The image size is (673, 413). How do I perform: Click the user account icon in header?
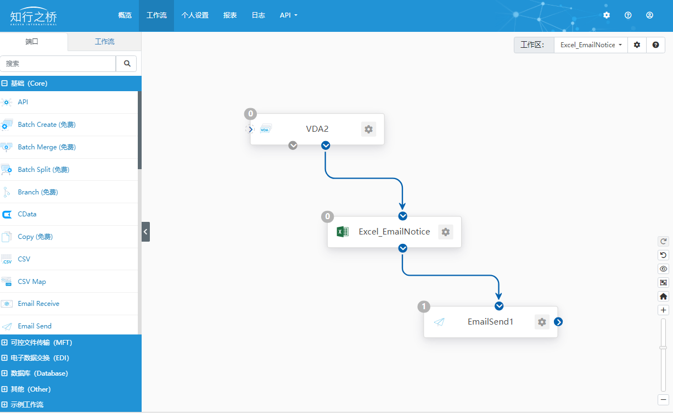649,15
